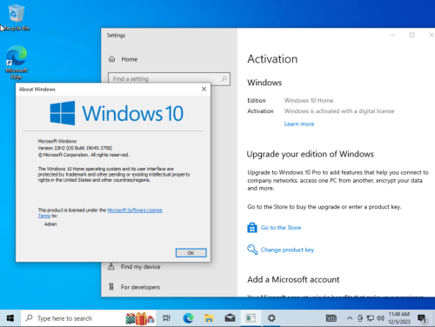Click the Upgrade your edition of Windows heading
The image size is (435, 327).
coord(311,154)
